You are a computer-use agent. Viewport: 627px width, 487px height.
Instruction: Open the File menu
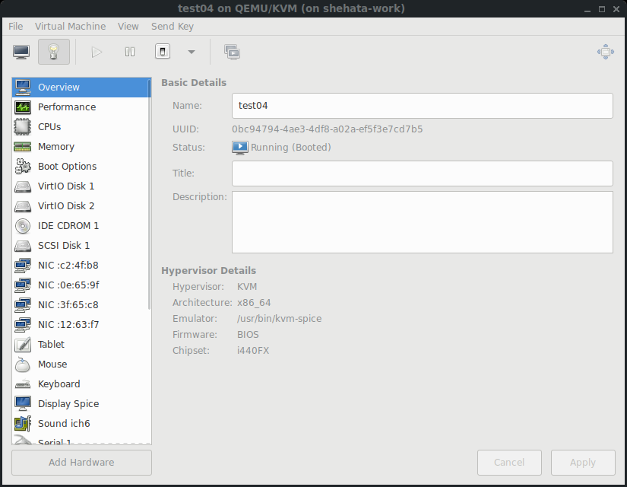[15, 26]
